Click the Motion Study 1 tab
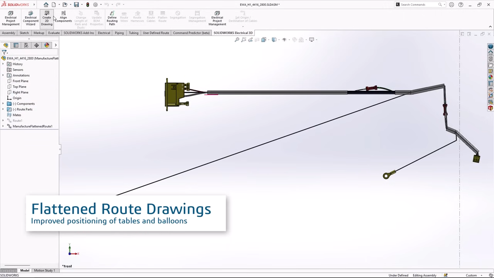The height and width of the screenshot is (278, 494). 44,270
